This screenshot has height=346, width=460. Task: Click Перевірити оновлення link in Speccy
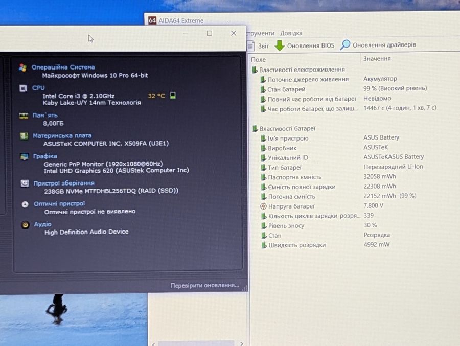[x=205, y=285]
